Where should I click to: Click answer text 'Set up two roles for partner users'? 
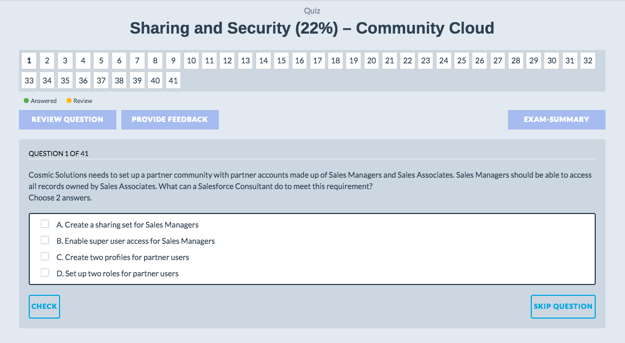click(x=122, y=274)
